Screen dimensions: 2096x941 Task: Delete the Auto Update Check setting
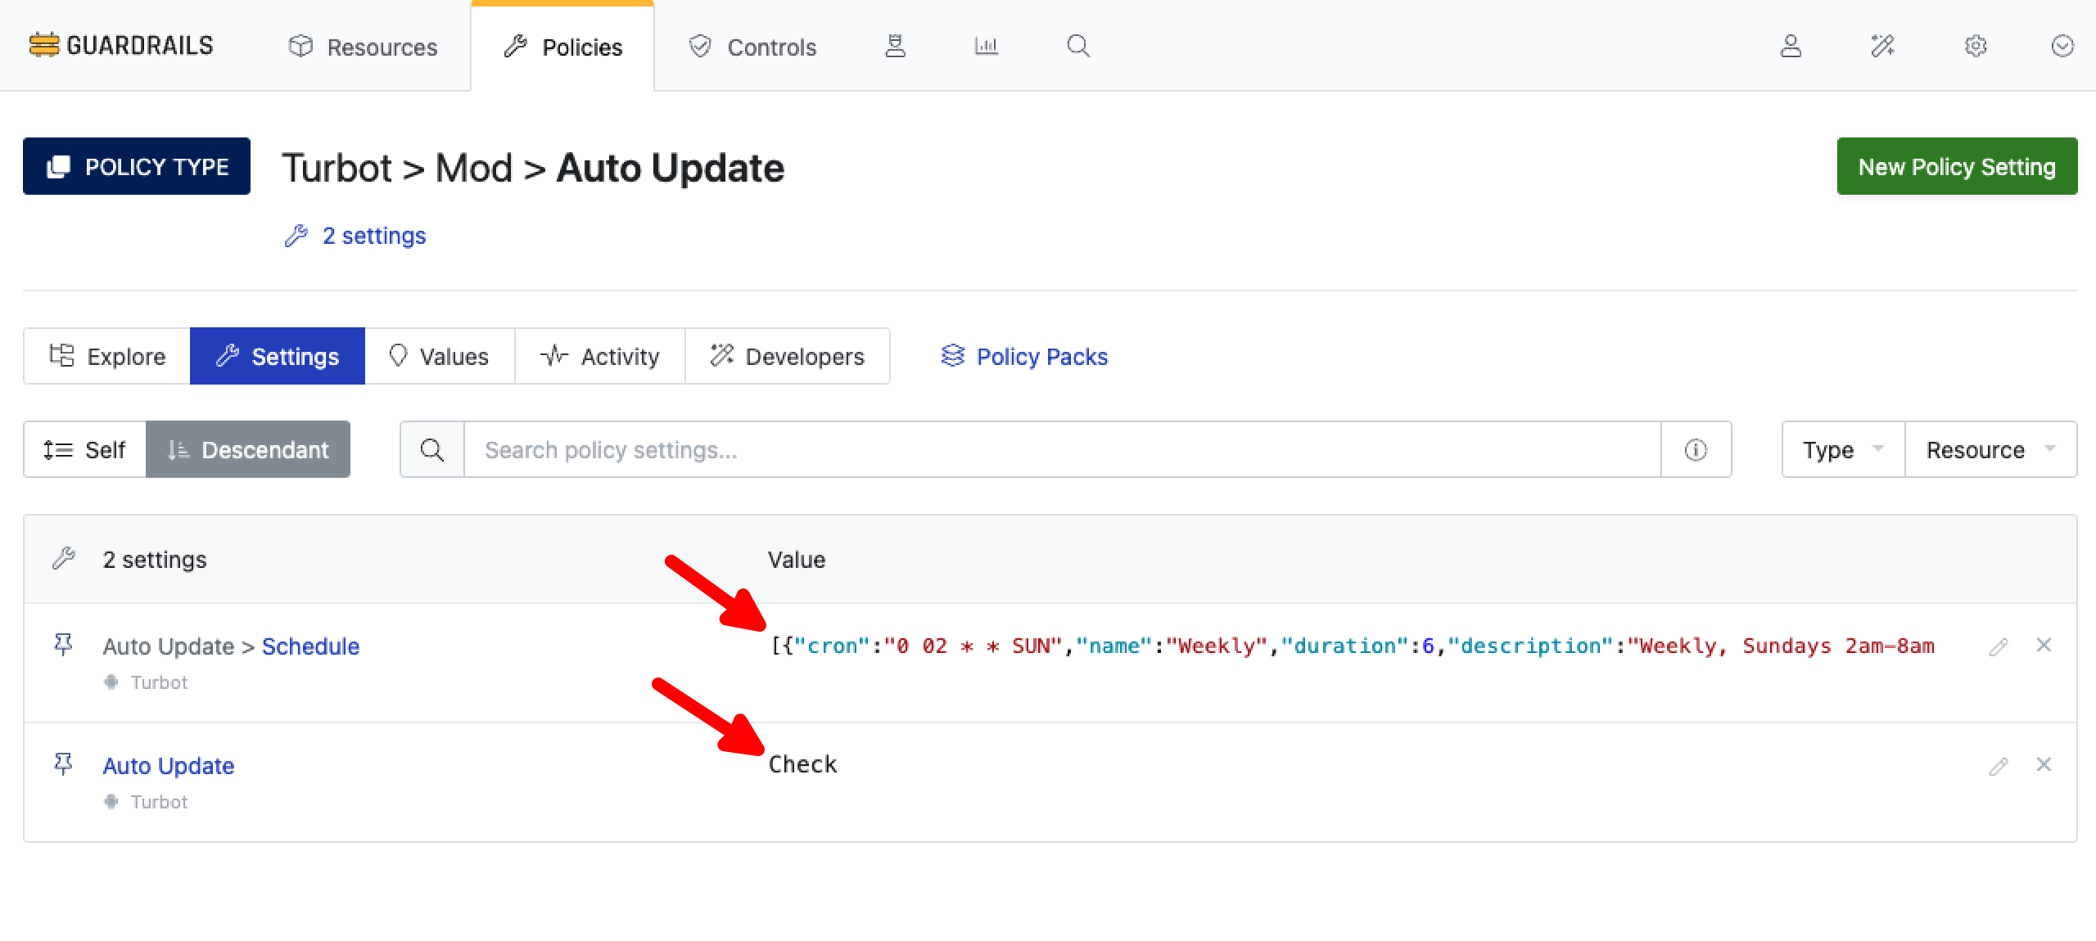[2044, 764]
